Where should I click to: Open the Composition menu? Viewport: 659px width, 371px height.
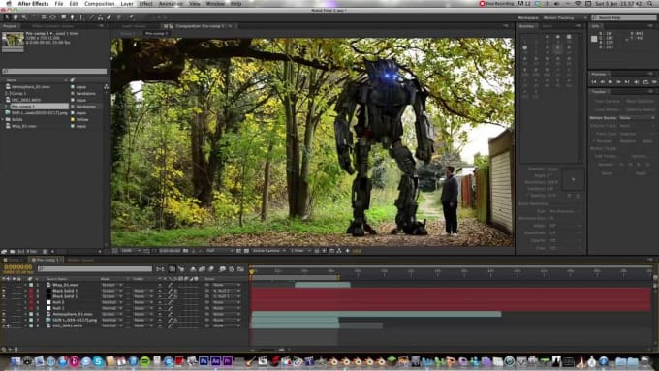100,3
